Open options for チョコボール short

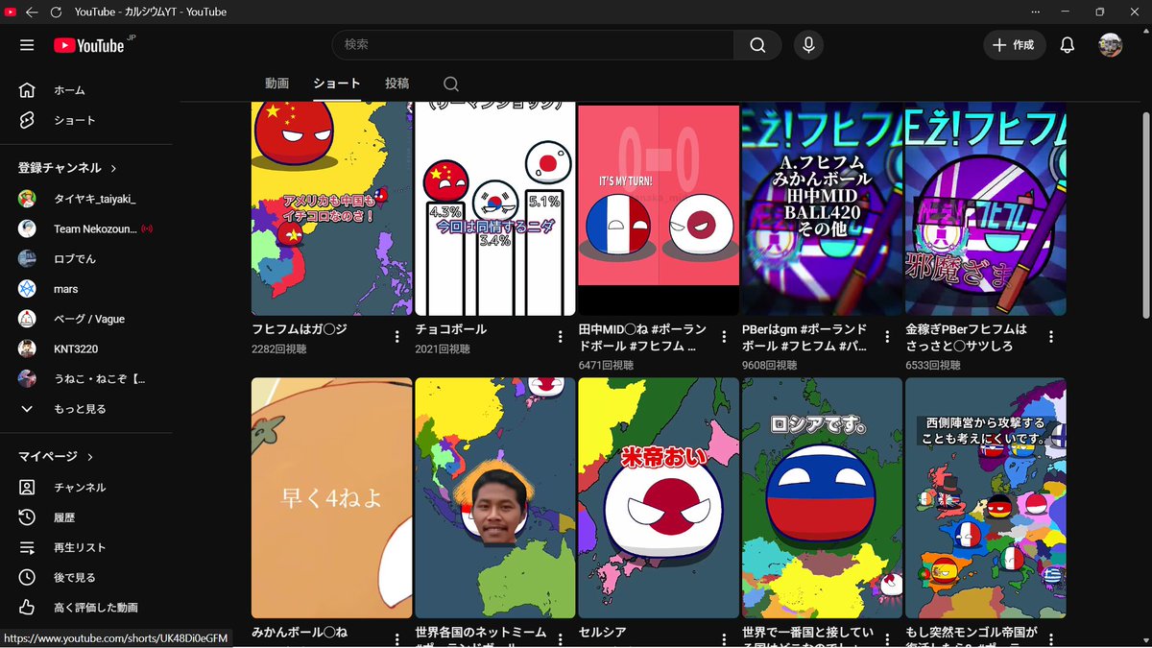[x=561, y=337]
